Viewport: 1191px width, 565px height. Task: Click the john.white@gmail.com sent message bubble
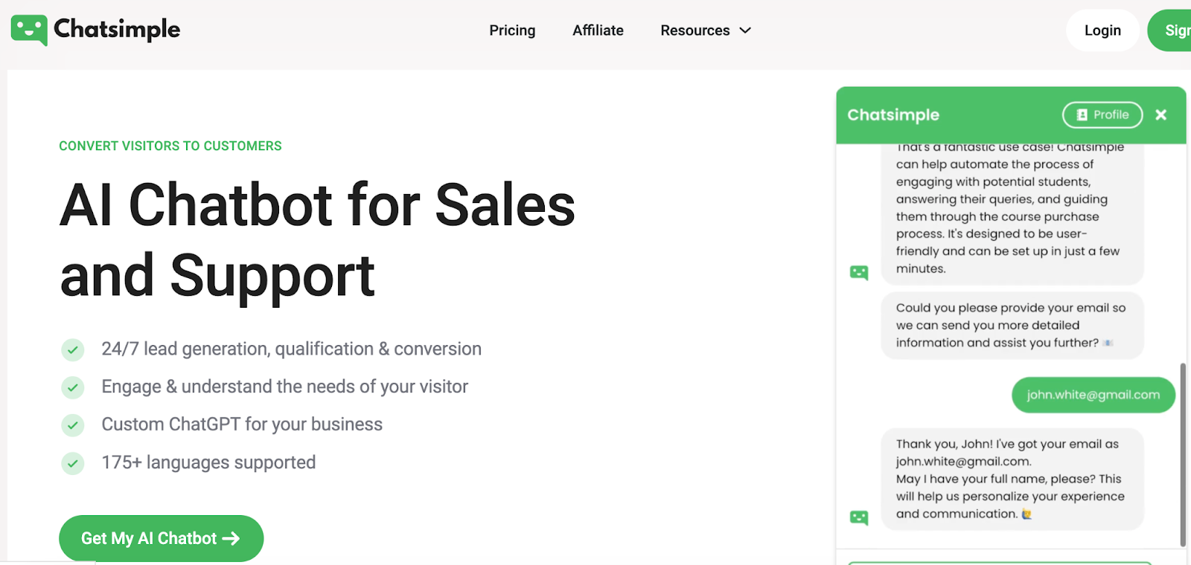point(1093,395)
